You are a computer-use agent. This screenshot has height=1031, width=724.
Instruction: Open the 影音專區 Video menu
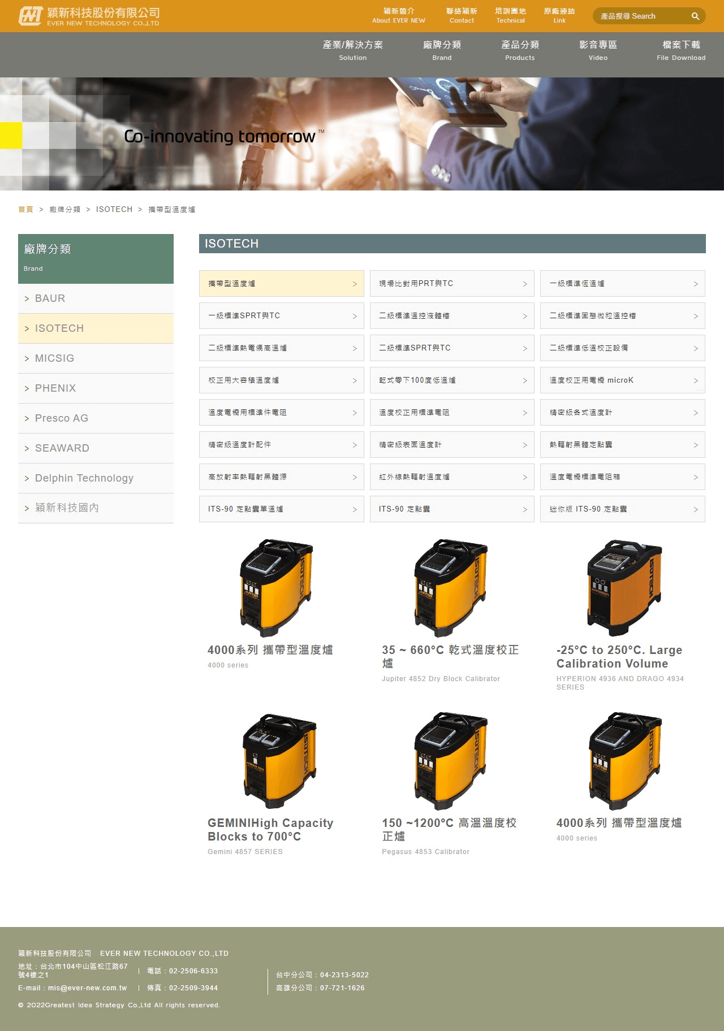click(x=598, y=50)
